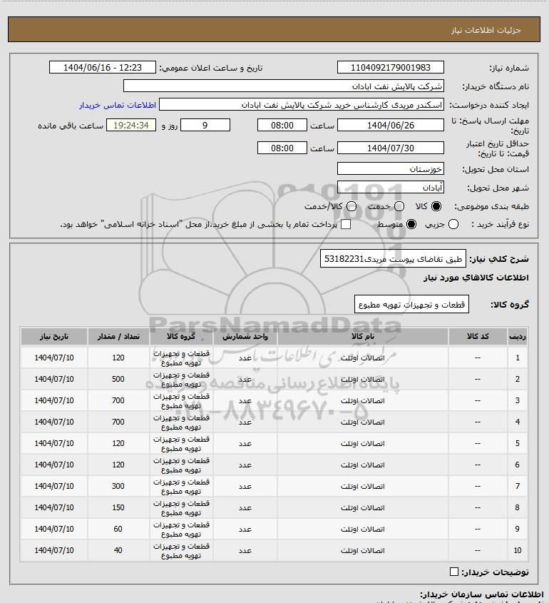
Task: Click the remaining days field showing 9
Action: (x=205, y=125)
